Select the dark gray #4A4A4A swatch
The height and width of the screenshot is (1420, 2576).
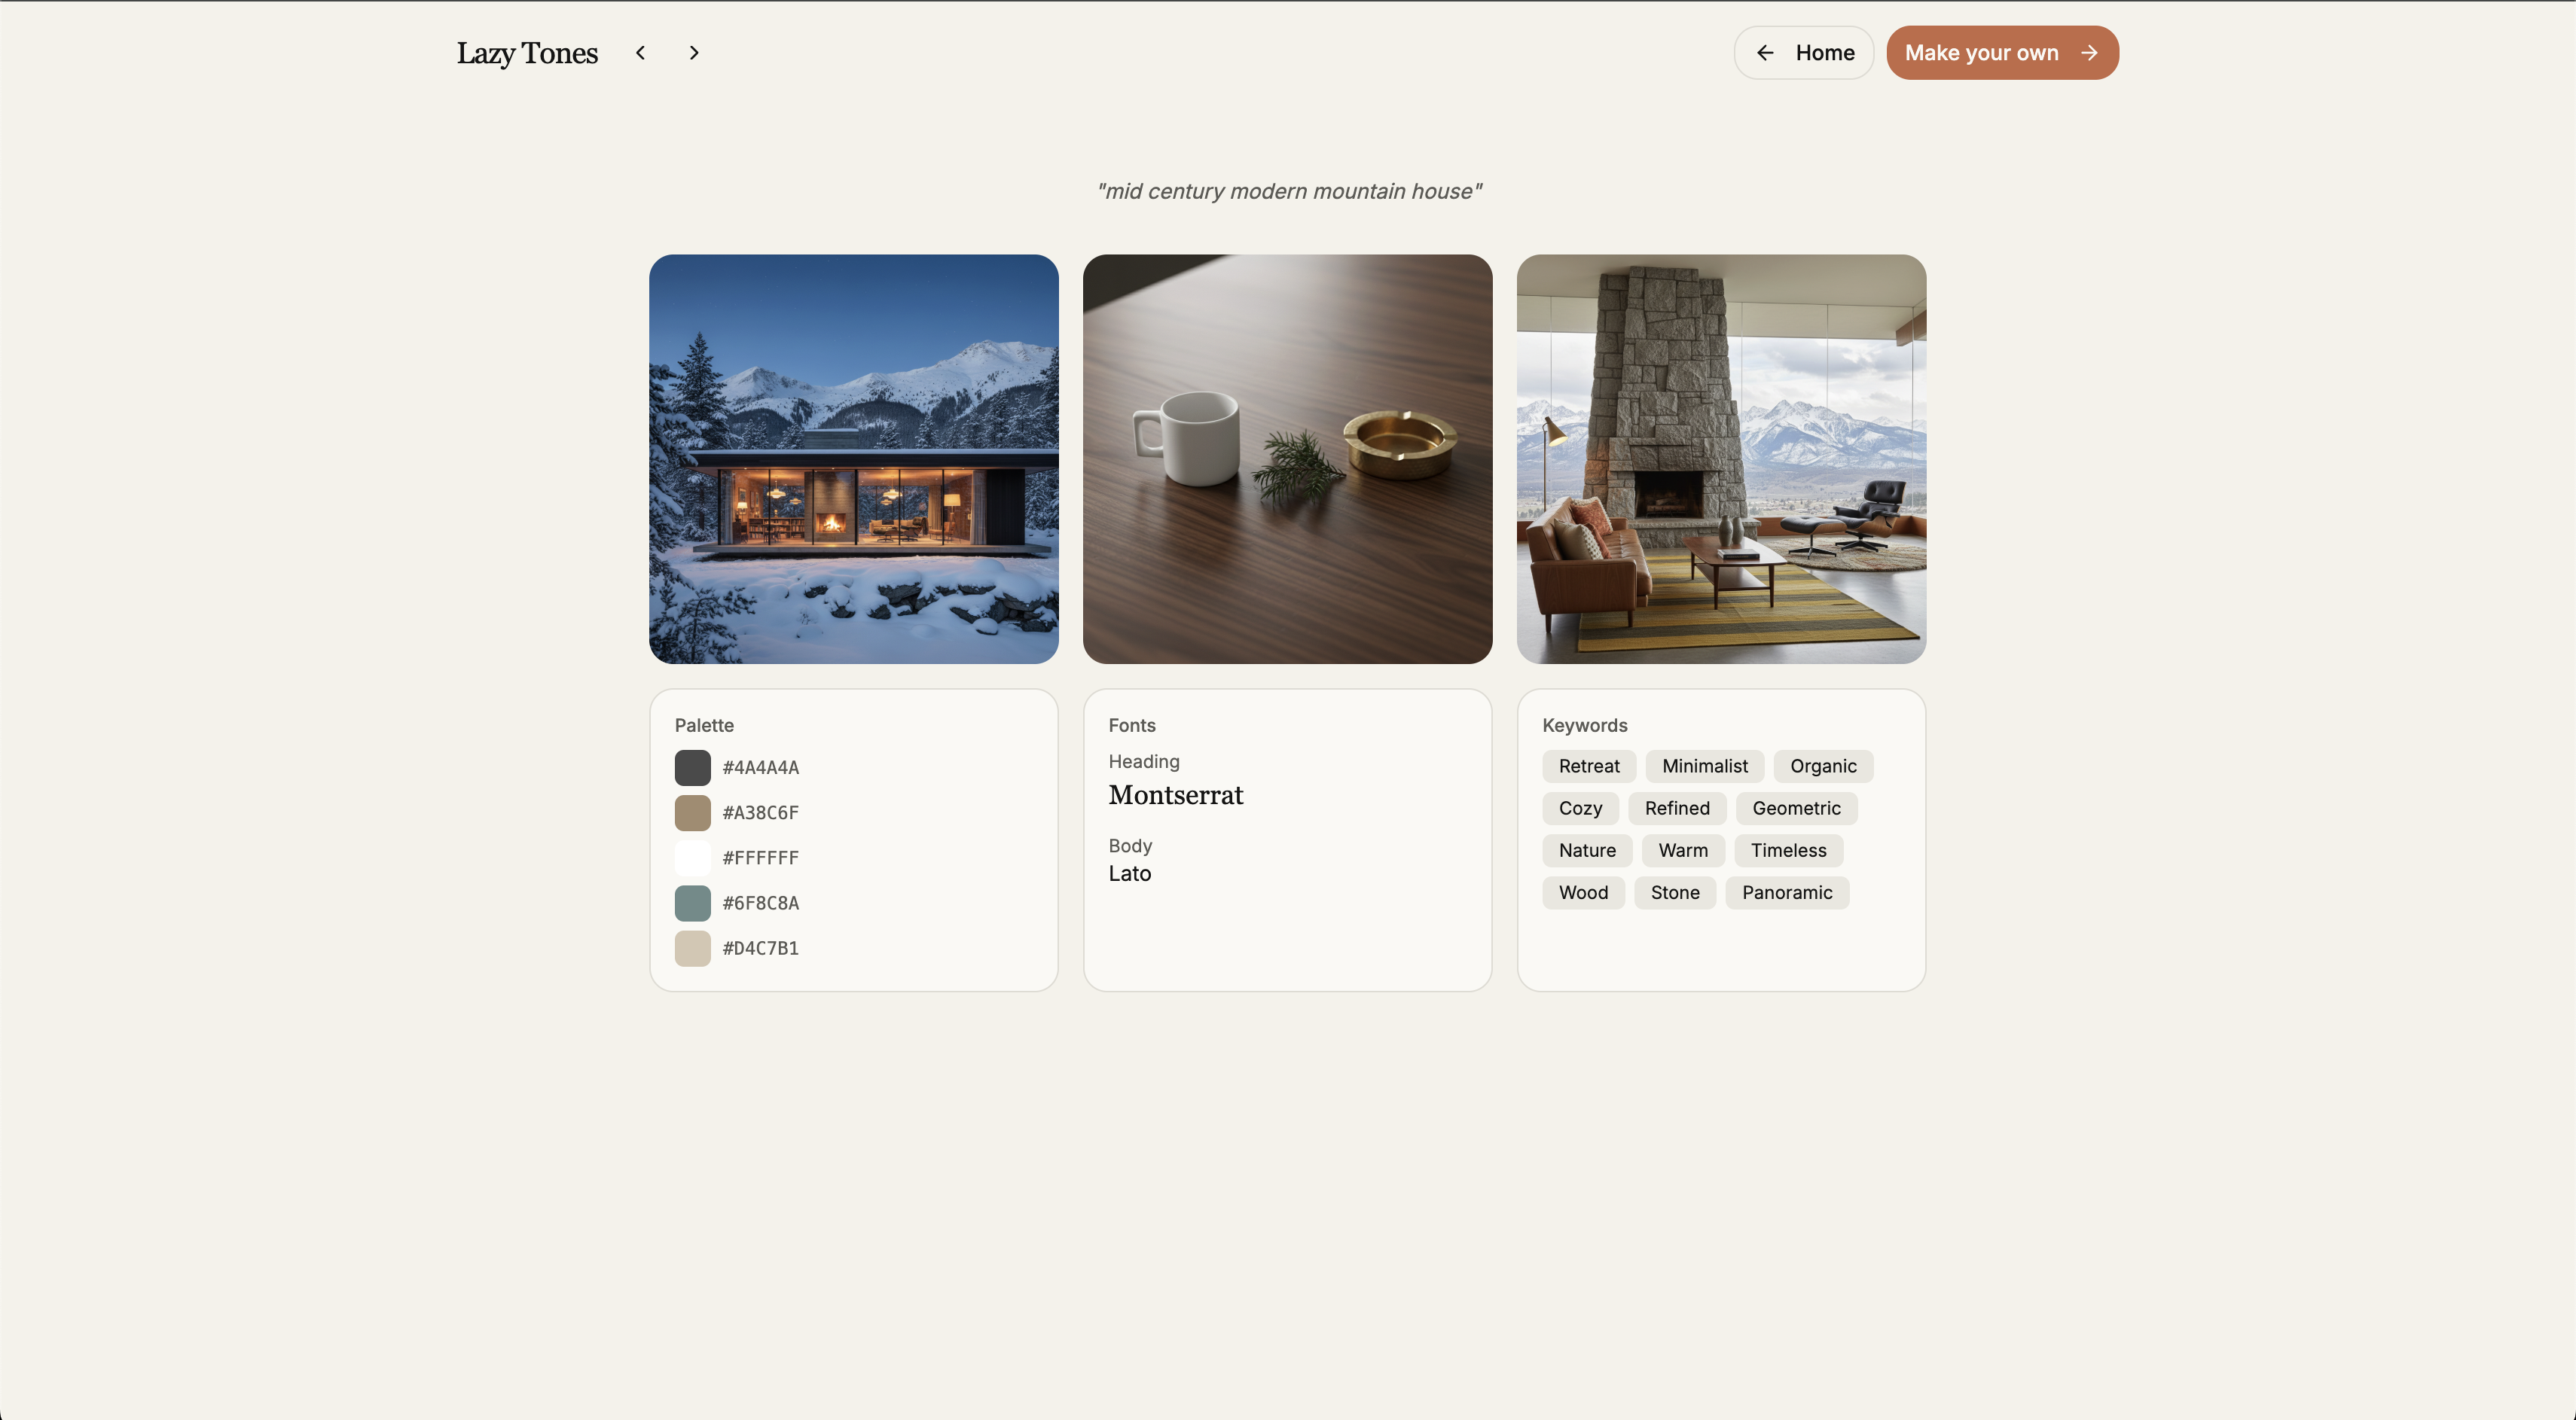pyautogui.click(x=692, y=767)
